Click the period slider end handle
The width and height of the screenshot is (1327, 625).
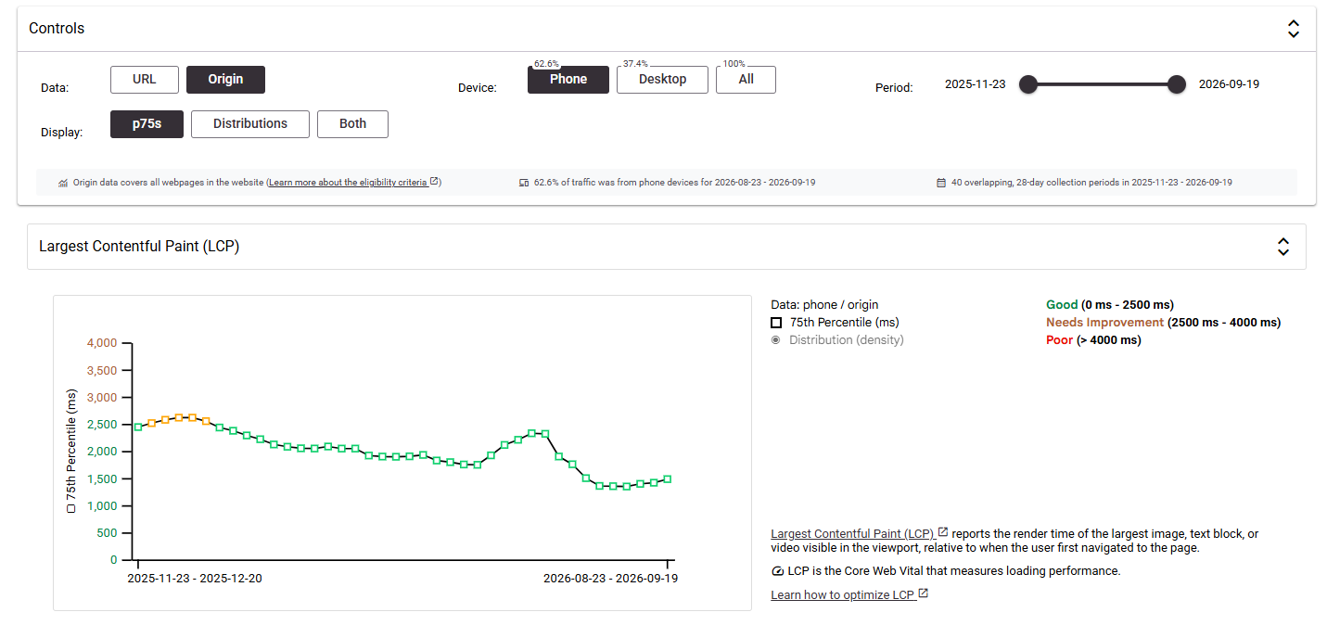click(x=1177, y=84)
